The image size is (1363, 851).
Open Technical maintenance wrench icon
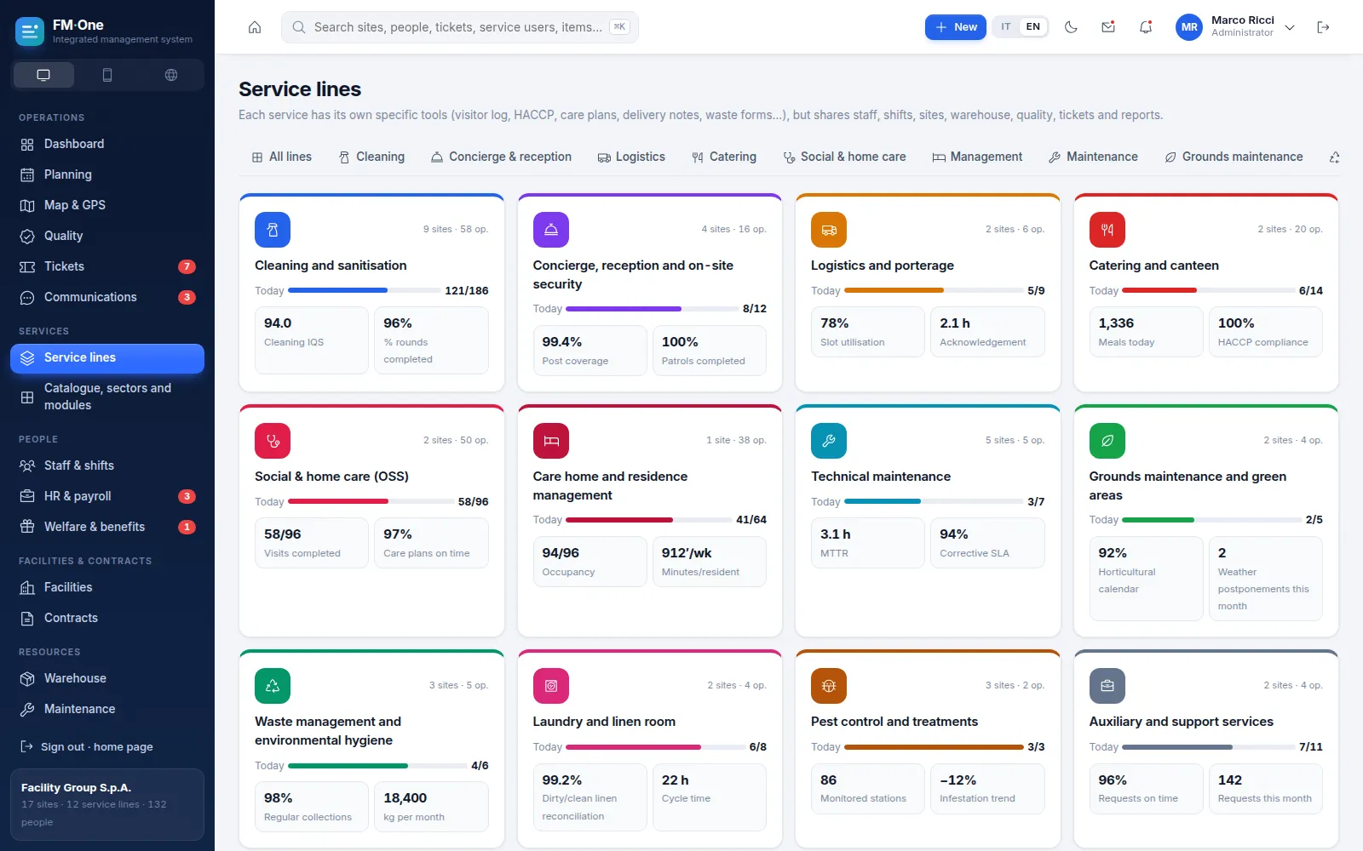coord(829,441)
